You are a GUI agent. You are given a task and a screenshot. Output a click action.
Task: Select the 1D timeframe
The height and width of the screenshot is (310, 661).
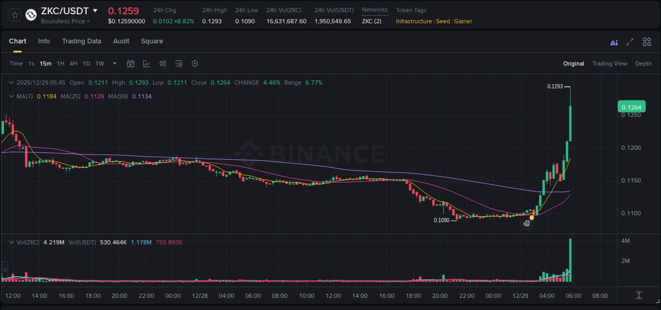tap(86, 63)
